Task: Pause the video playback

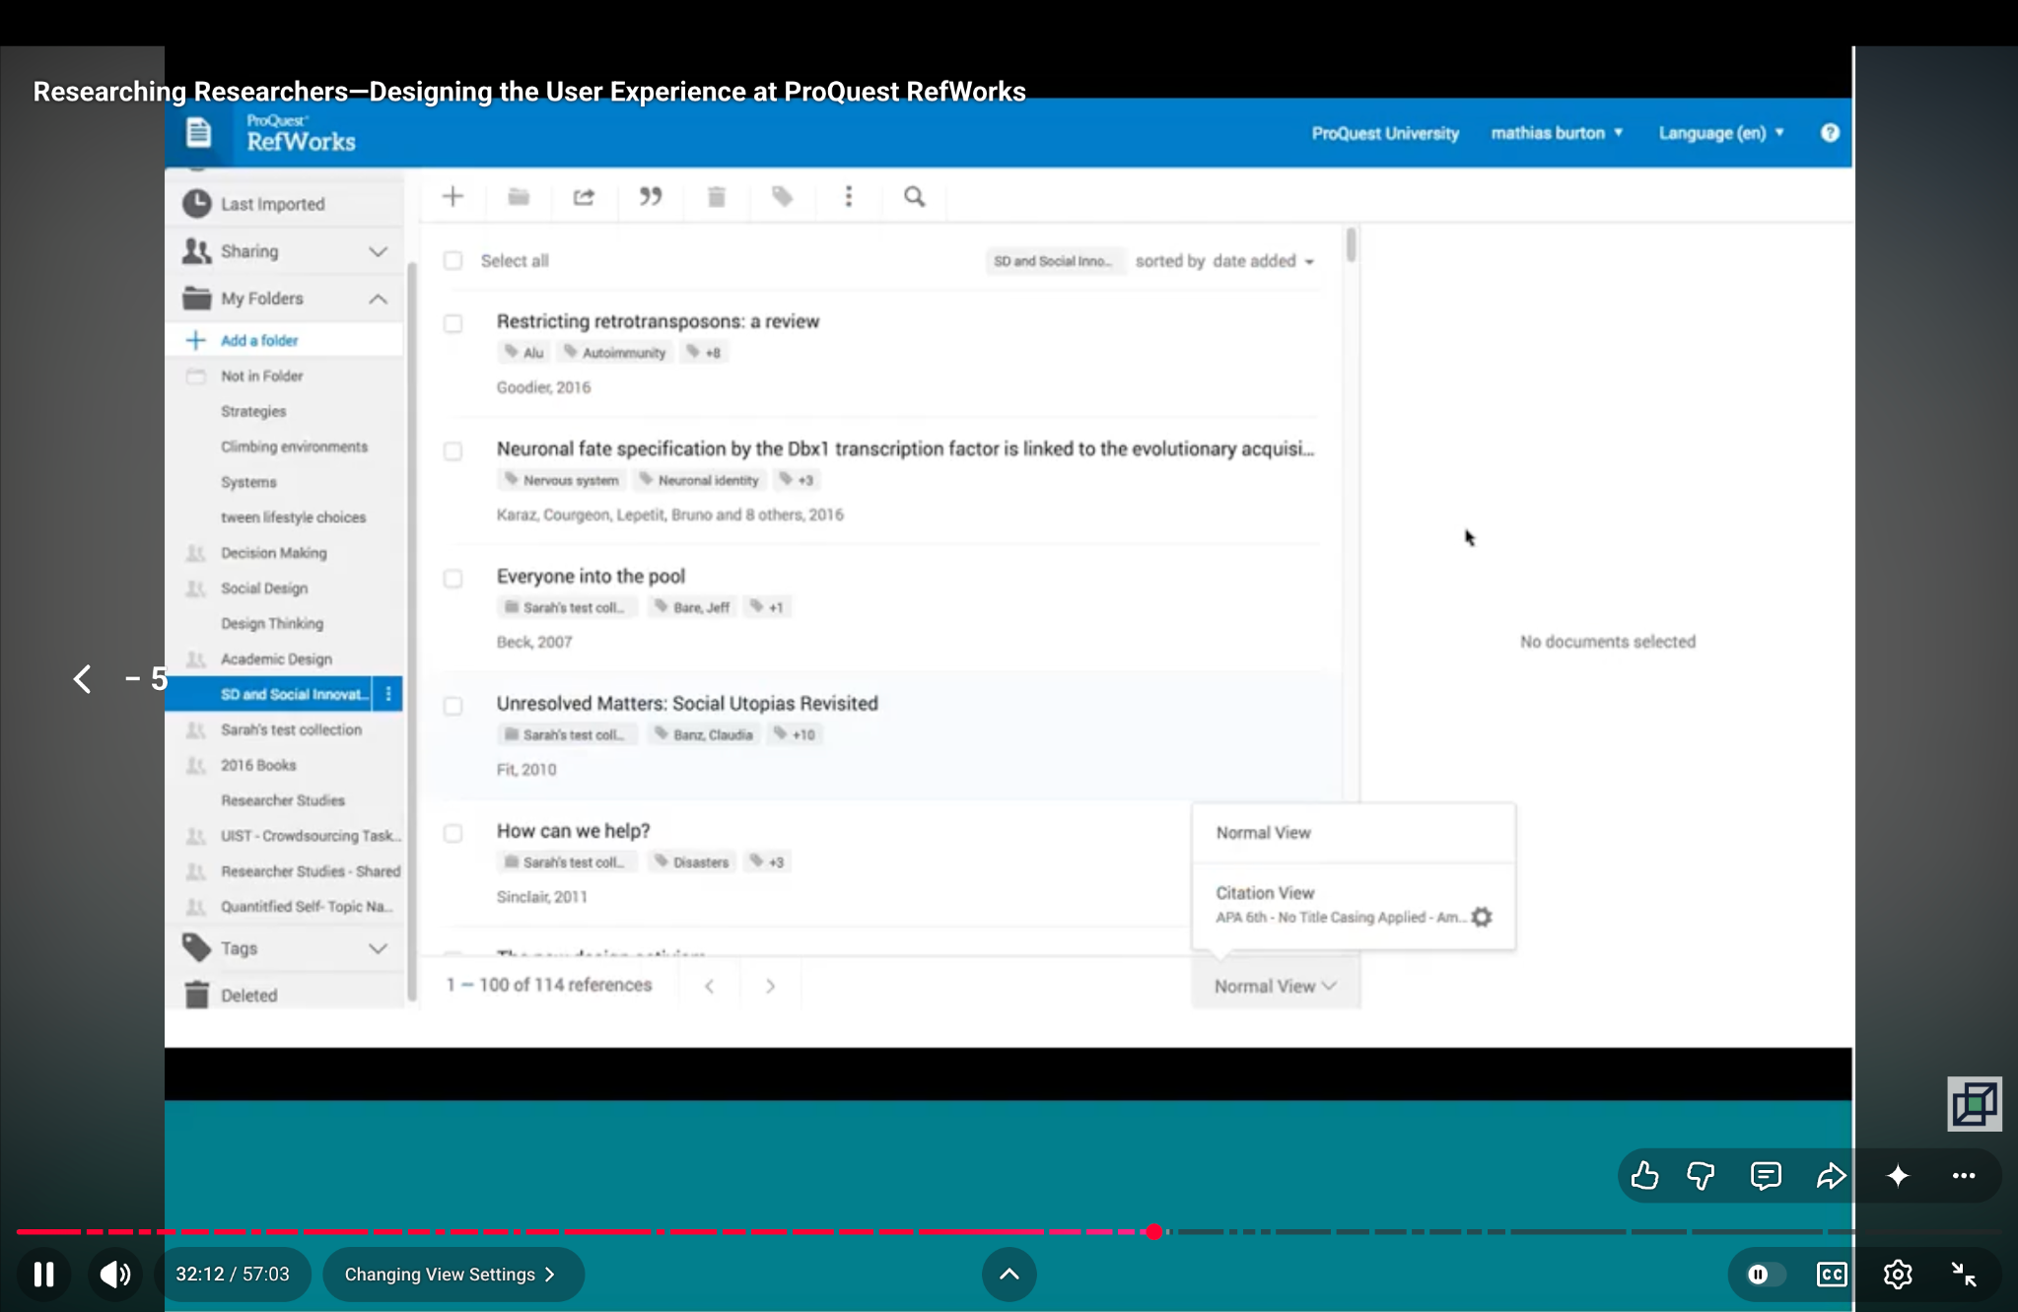Action: point(43,1275)
